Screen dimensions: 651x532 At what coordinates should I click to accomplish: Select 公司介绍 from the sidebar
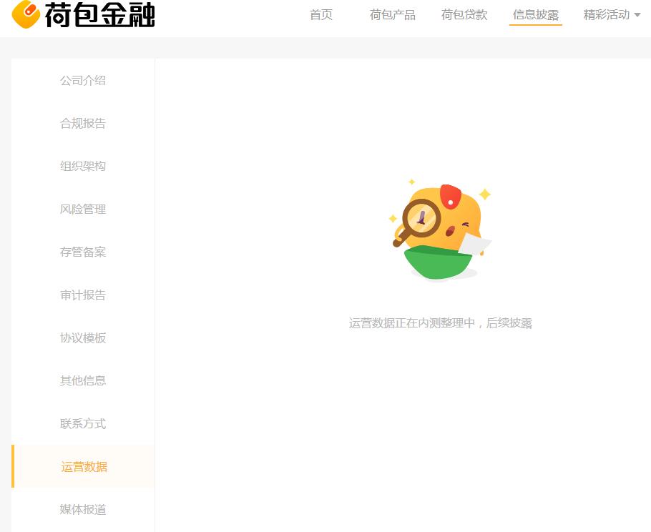click(83, 80)
